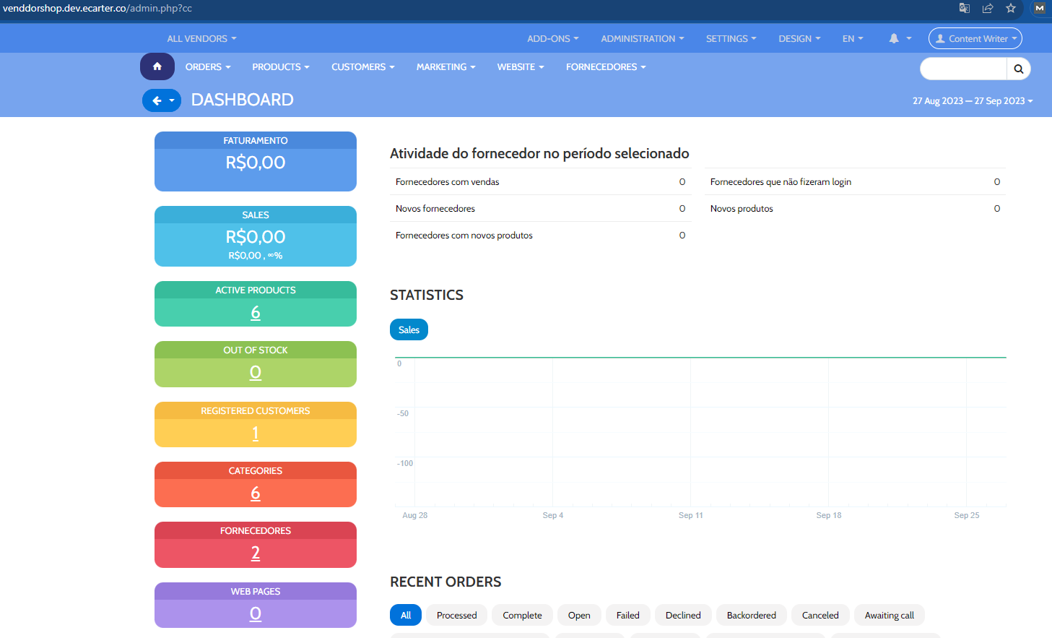Viewport: 1052px width, 638px height.
Task: Click the yellow Registered Customers tile
Action: 256,424
